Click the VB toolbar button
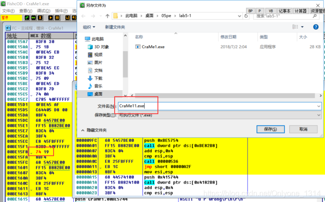The width and height of the screenshot is (325, 202). (271, 11)
